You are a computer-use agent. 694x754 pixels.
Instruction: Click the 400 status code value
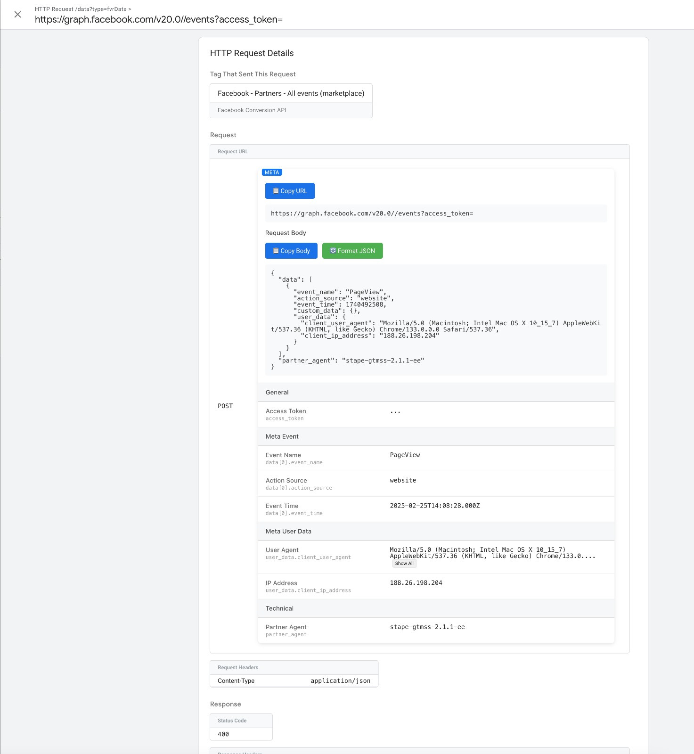pyautogui.click(x=223, y=734)
